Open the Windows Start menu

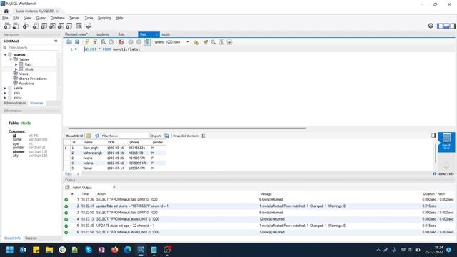tap(10, 250)
